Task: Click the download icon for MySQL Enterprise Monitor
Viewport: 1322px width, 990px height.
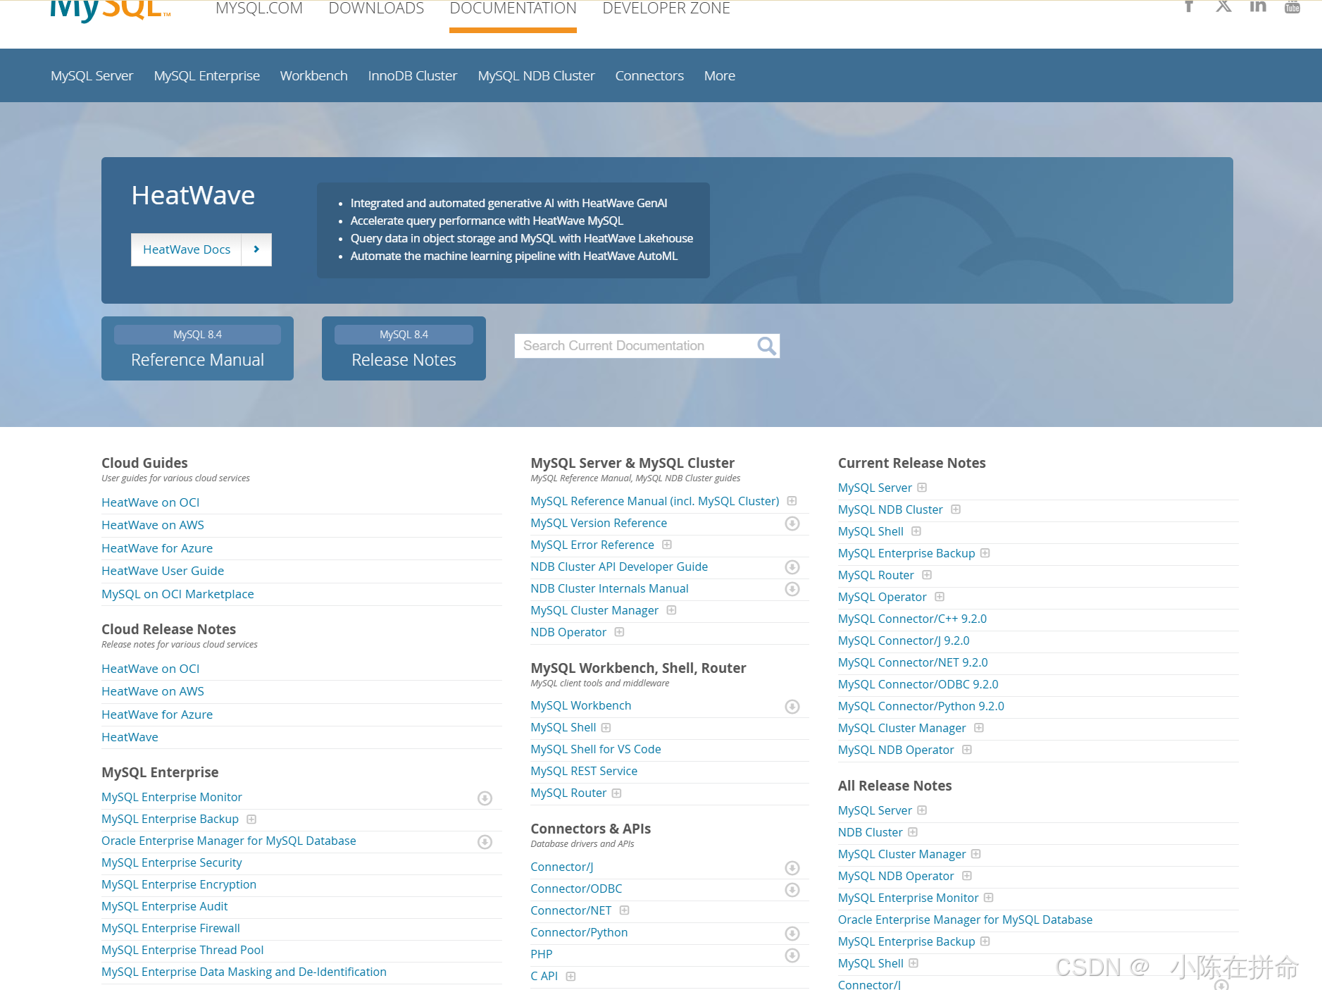Action: click(485, 798)
